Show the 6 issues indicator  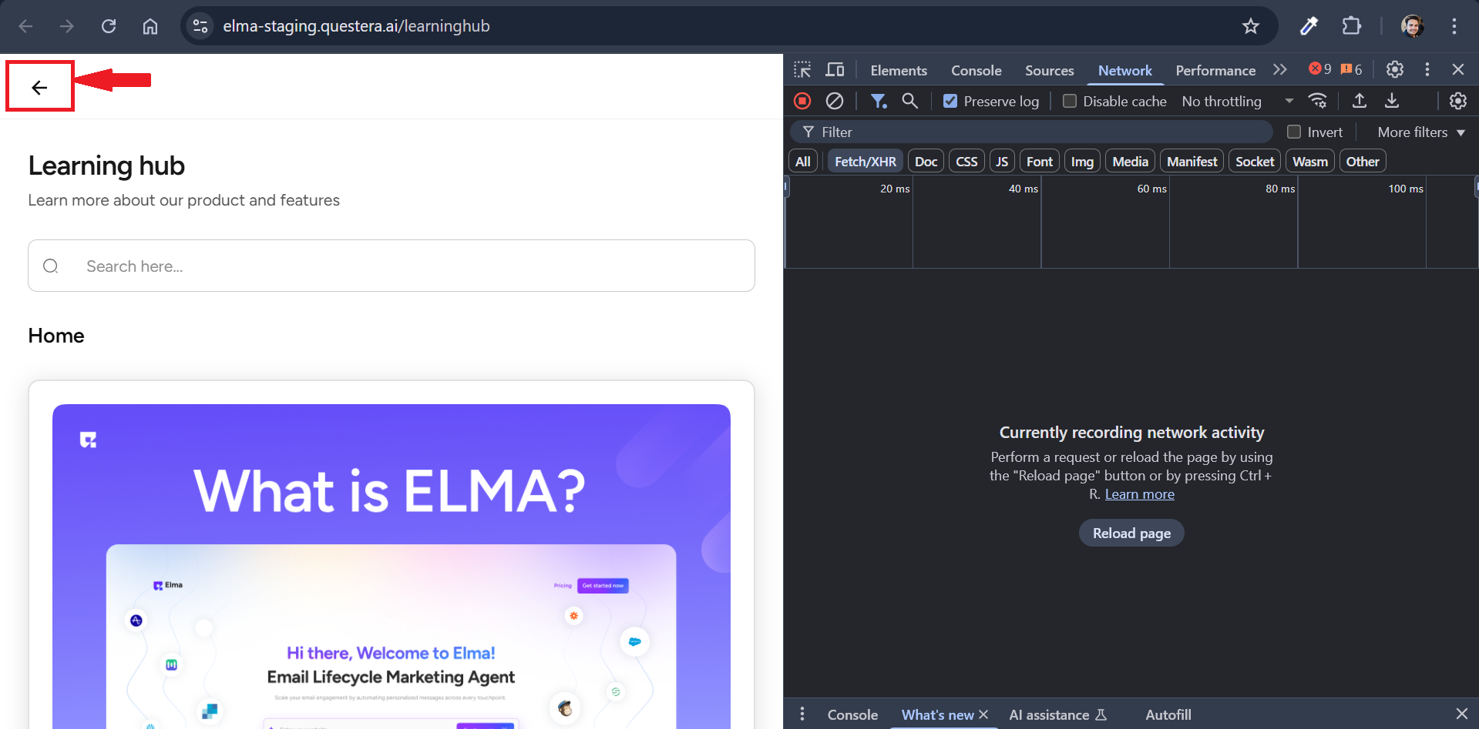tap(1351, 69)
